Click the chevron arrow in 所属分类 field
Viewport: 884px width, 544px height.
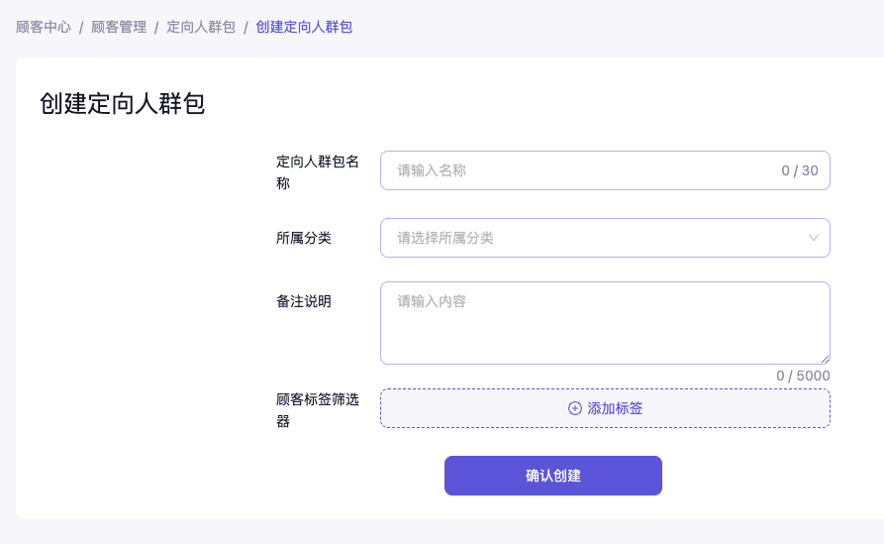coord(814,238)
